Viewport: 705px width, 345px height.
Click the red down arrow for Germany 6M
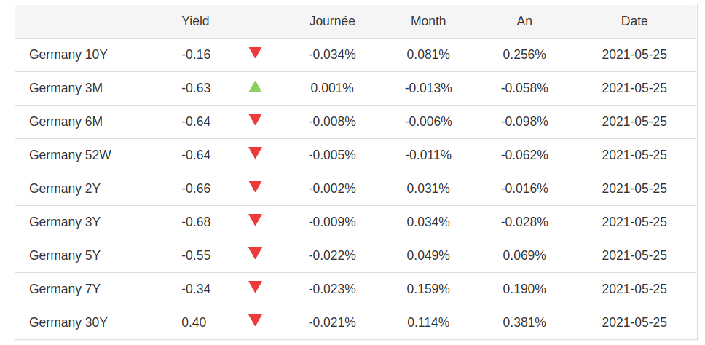255,119
